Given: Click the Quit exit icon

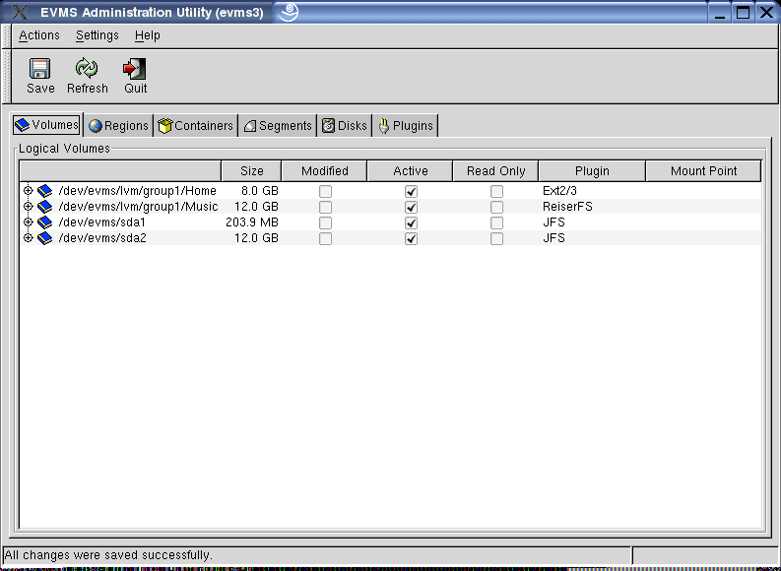Looking at the screenshot, I should tap(135, 69).
